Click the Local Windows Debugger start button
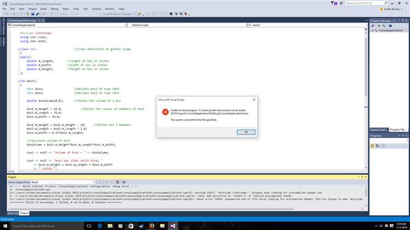410x230 pixels. point(117,14)
